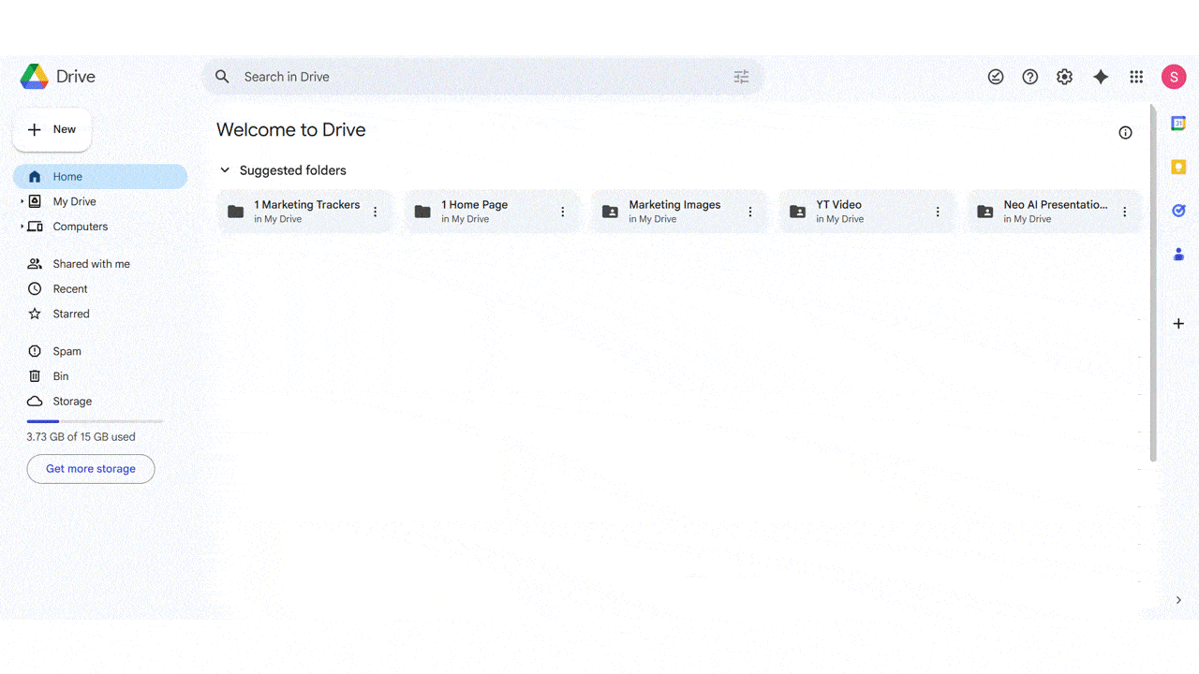Show the view details info icon
This screenshot has width=1199, height=674.
click(x=1125, y=133)
